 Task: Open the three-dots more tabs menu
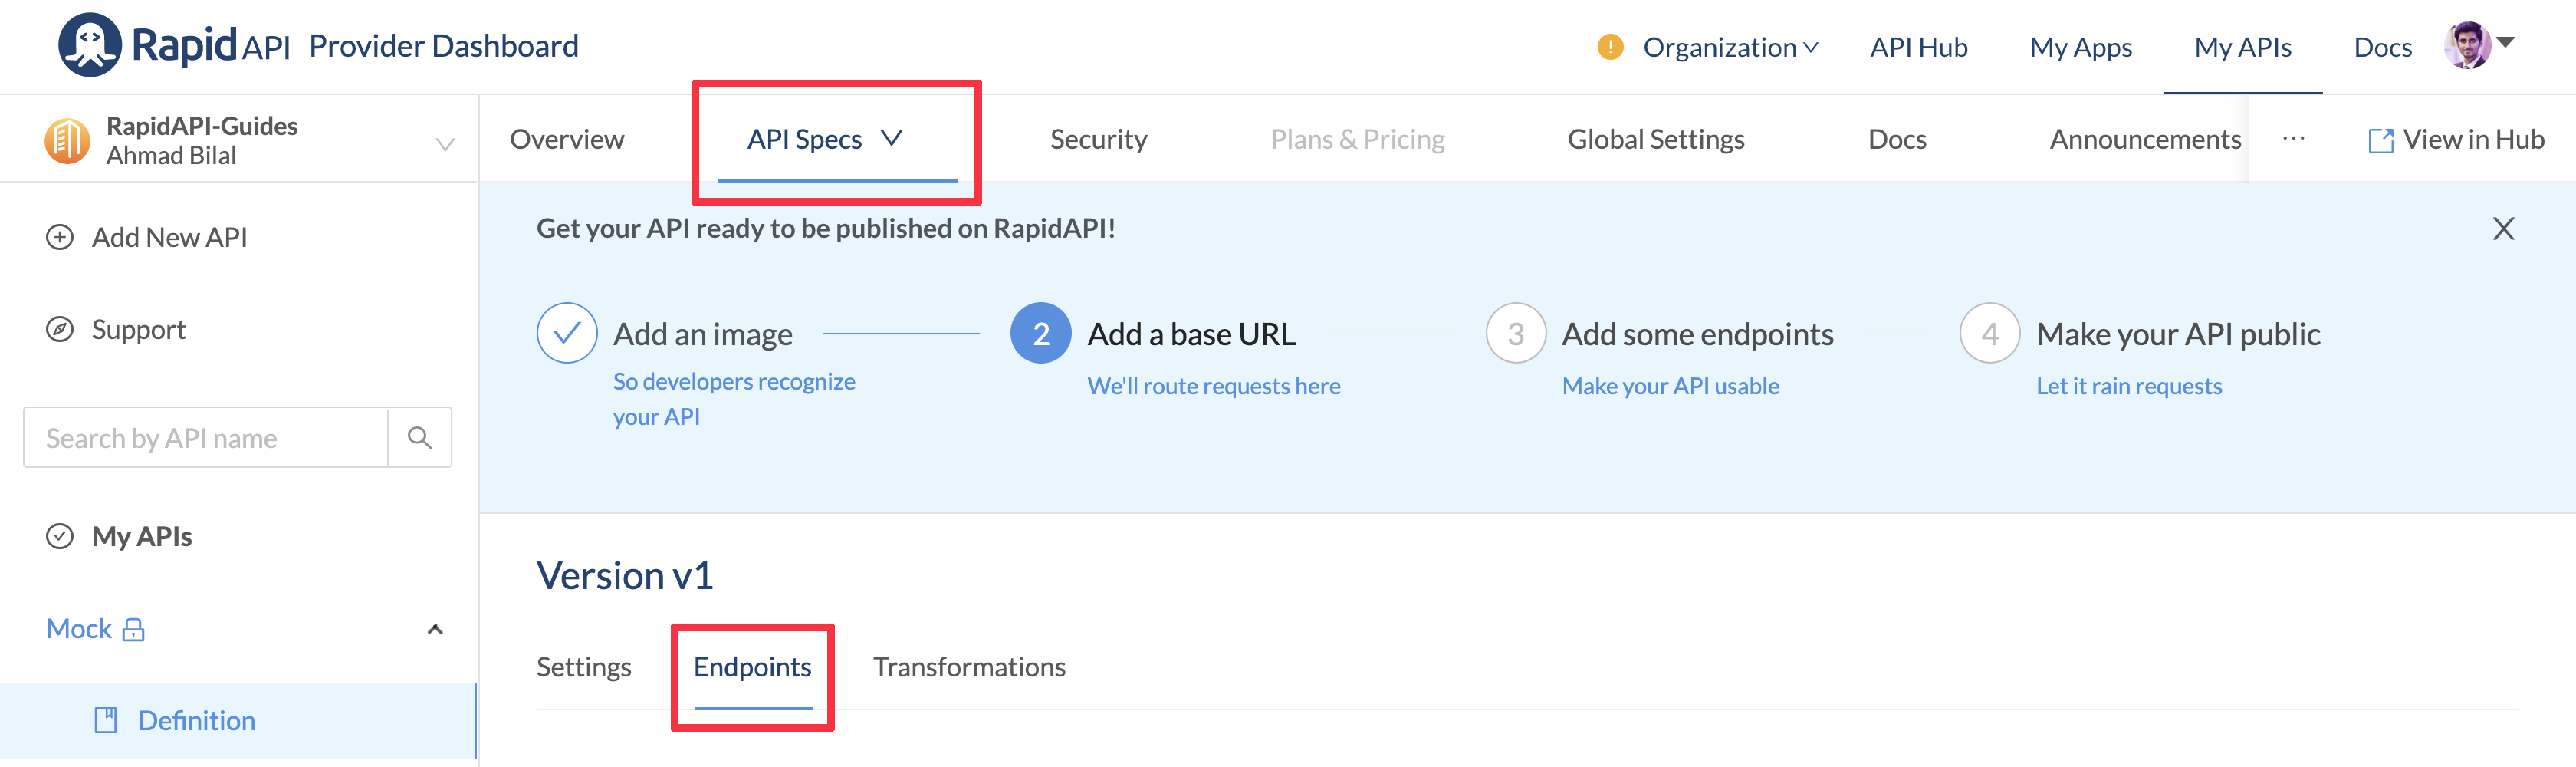click(2294, 139)
